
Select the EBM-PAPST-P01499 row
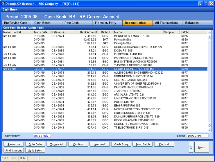(105, 106)
